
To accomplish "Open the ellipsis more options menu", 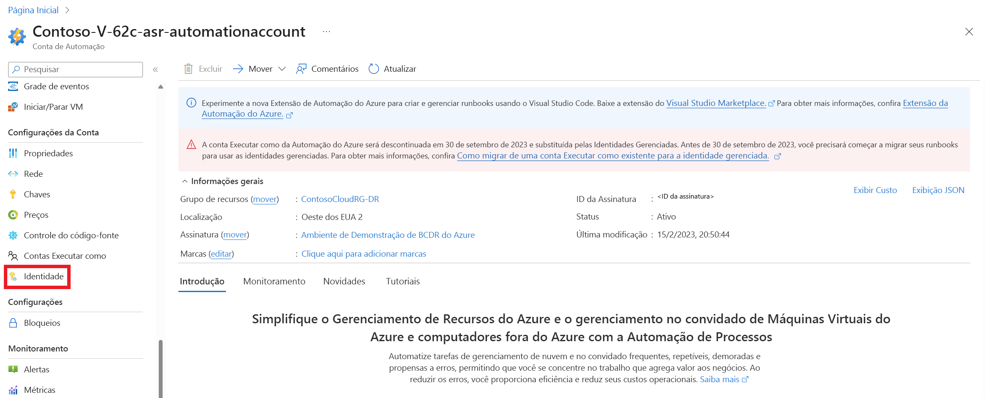I will 326,32.
